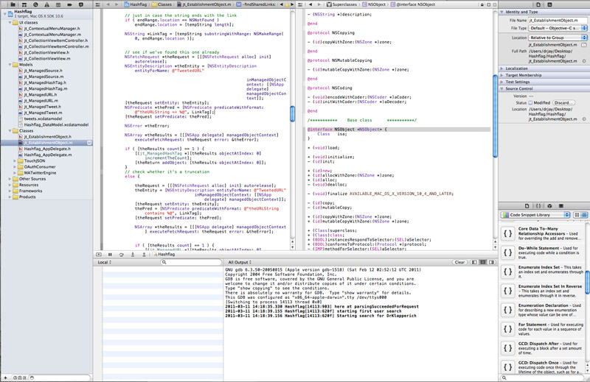Image resolution: width=590 pixels, height=382 pixels.
Task: Click add button at bottom of navigator
Action: (6, 377)
